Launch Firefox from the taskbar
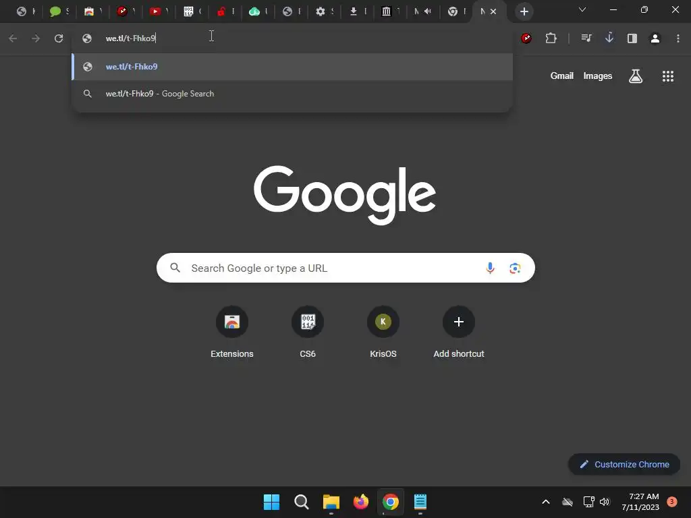This screenshot has height=518, width=691. [361, 502]
